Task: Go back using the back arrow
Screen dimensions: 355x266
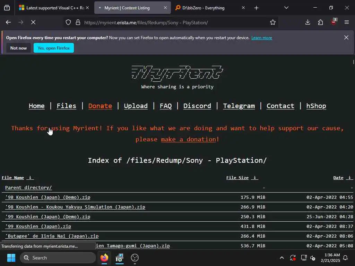Action: [x=8, y=22]
